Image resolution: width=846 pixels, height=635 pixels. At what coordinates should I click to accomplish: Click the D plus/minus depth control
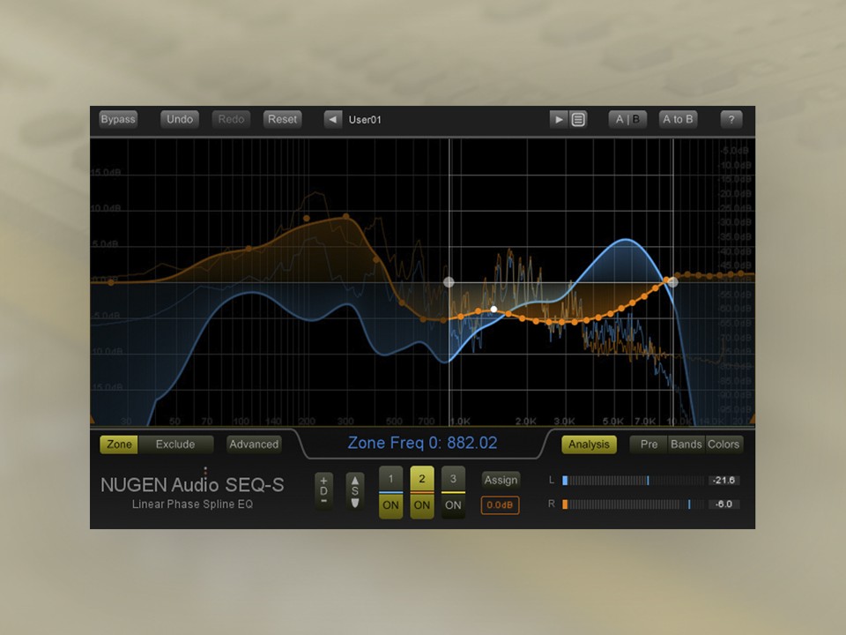323,491
